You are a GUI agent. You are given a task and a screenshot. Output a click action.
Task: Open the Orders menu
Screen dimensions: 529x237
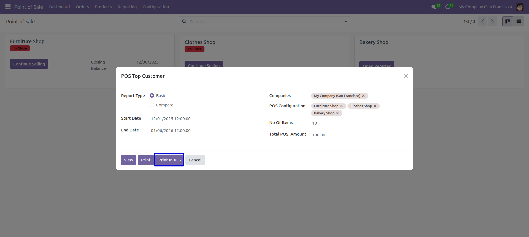pos(82,7)
